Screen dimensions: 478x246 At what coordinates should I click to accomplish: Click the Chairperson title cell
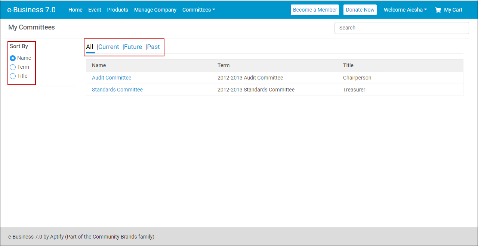pyautogui.click(x=357, y=78)
